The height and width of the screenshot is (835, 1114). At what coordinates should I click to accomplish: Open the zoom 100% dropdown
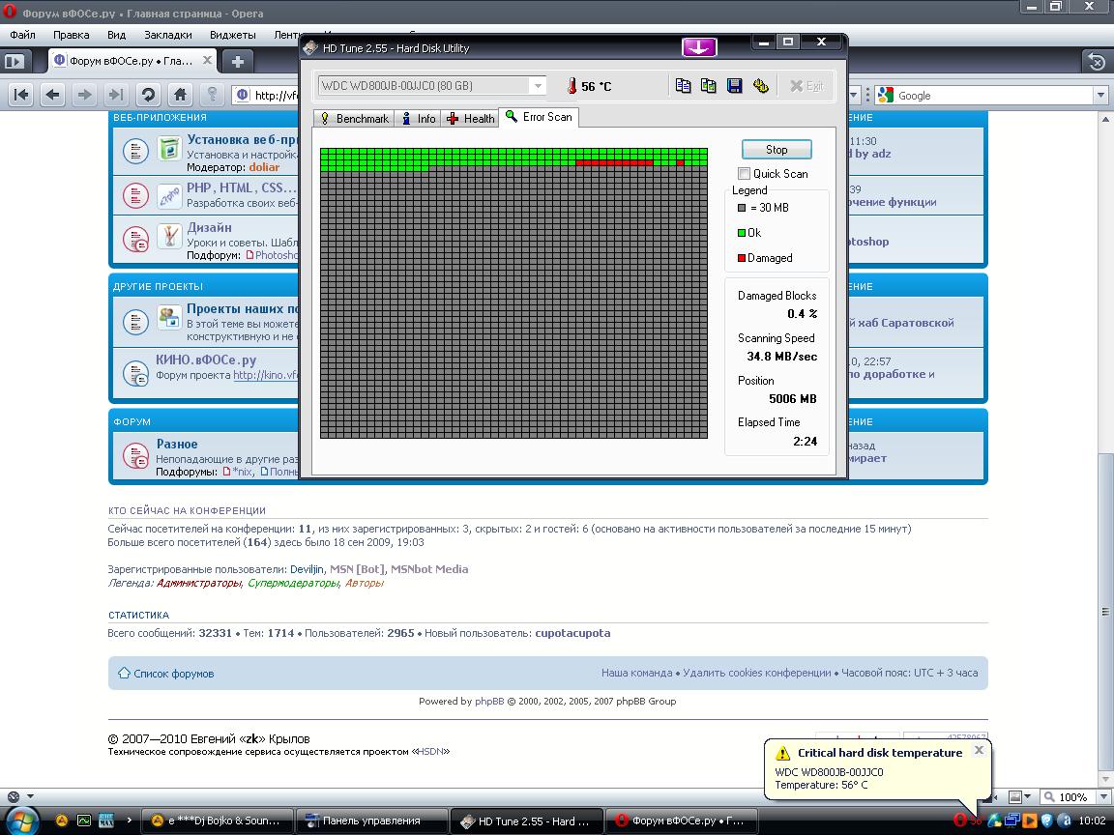(1100, 797)
